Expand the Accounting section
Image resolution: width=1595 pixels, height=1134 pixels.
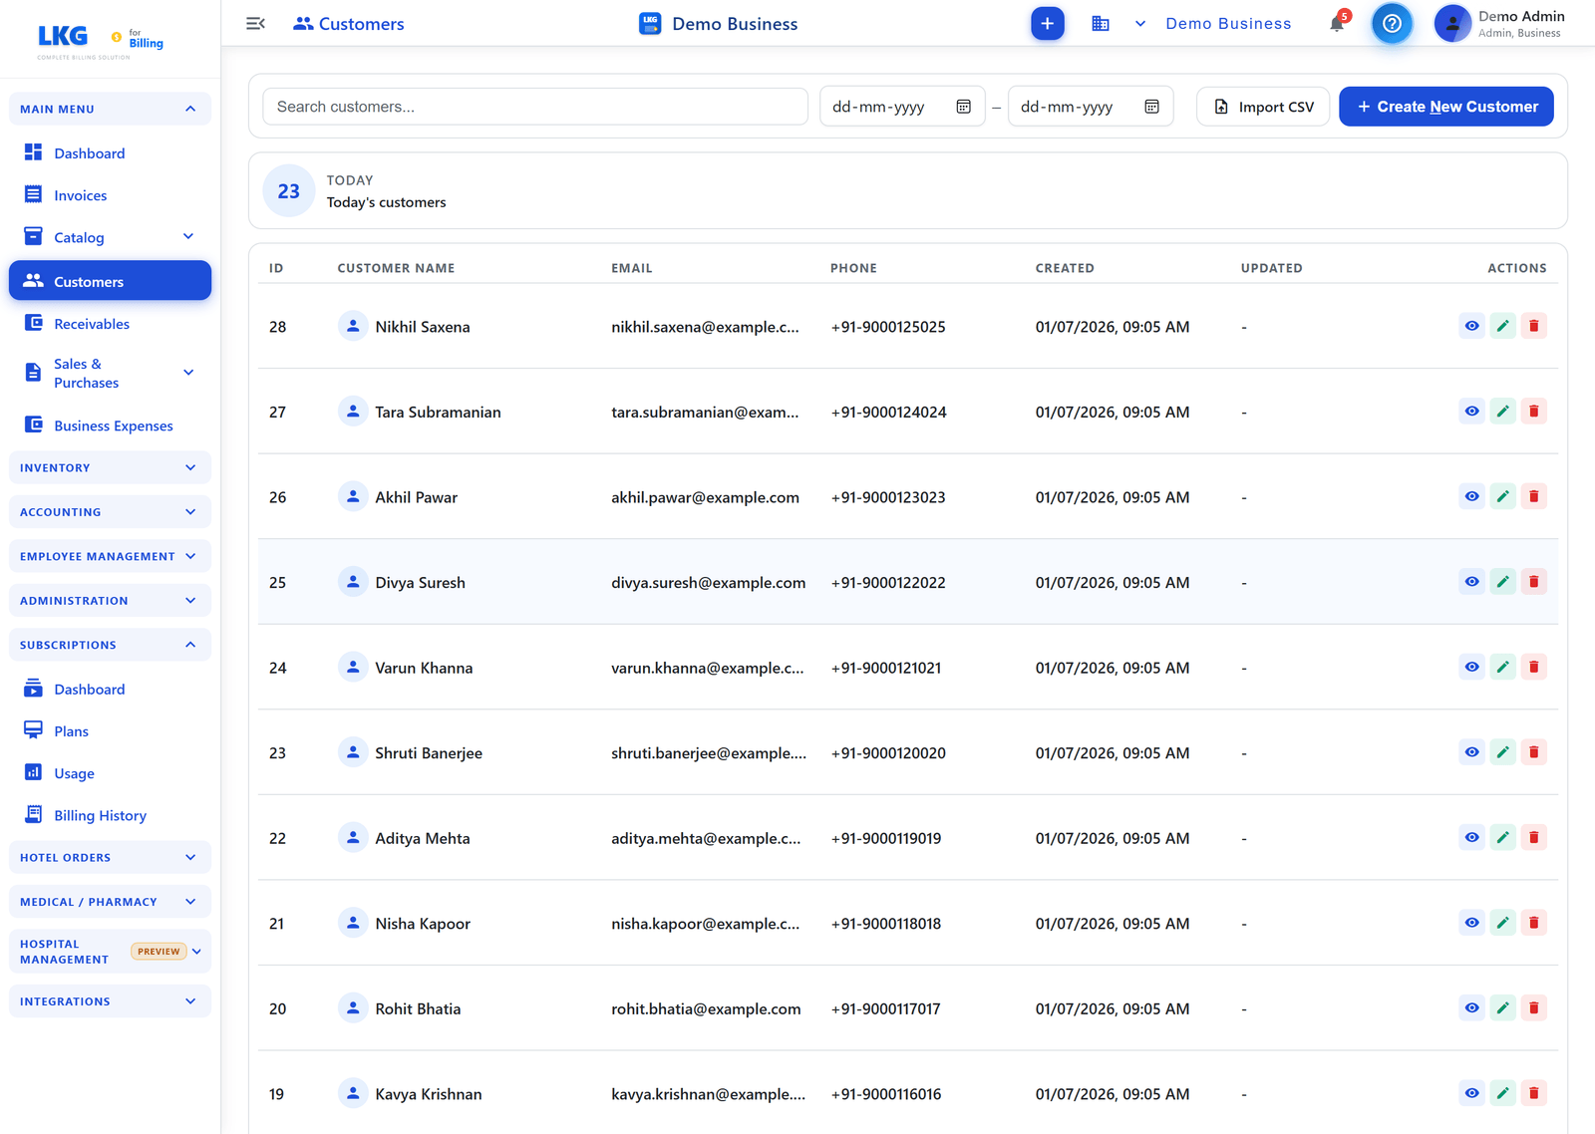pyautogui.click(x=110, y=512)
